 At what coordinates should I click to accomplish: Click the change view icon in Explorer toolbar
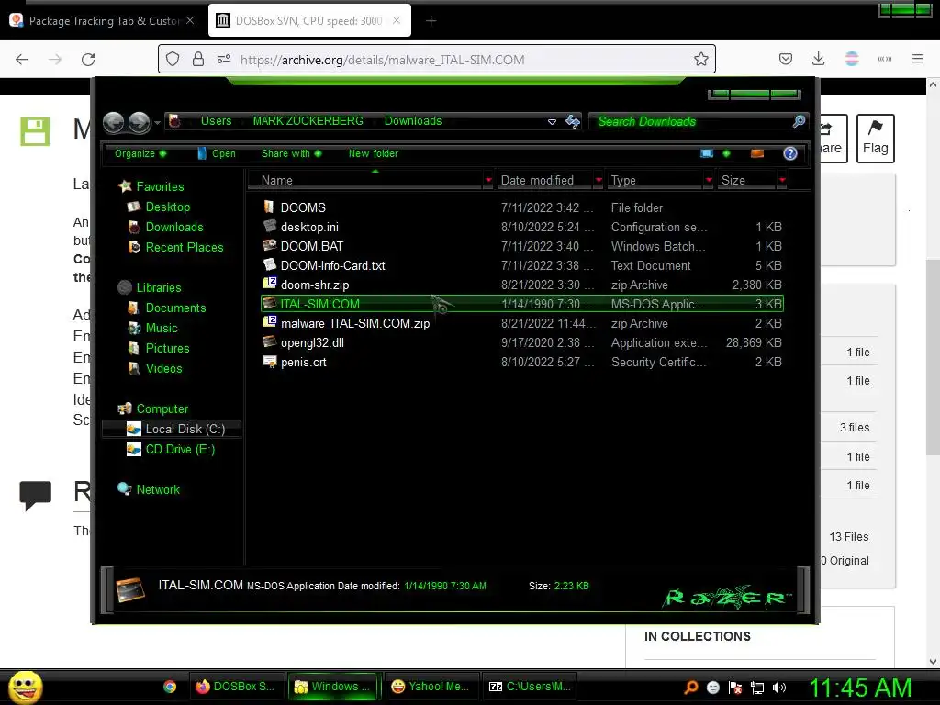pos(707,153)
